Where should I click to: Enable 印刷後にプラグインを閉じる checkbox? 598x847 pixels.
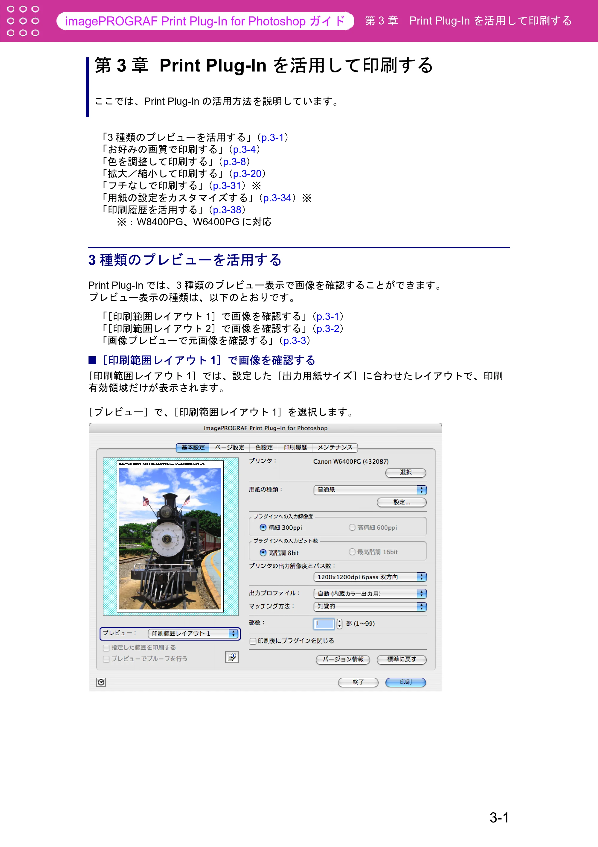coord(253,641)
